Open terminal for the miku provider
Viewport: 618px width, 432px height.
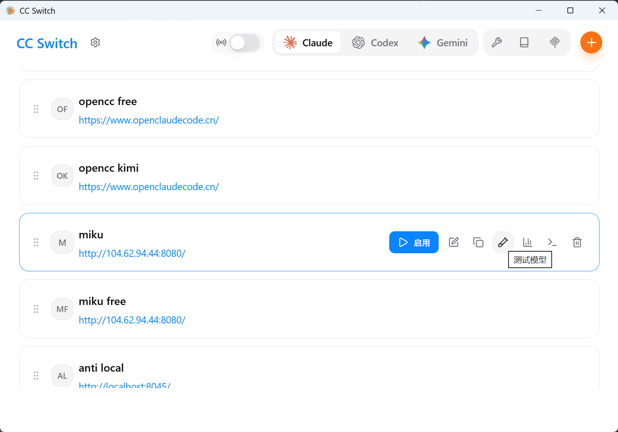point(552,242)
